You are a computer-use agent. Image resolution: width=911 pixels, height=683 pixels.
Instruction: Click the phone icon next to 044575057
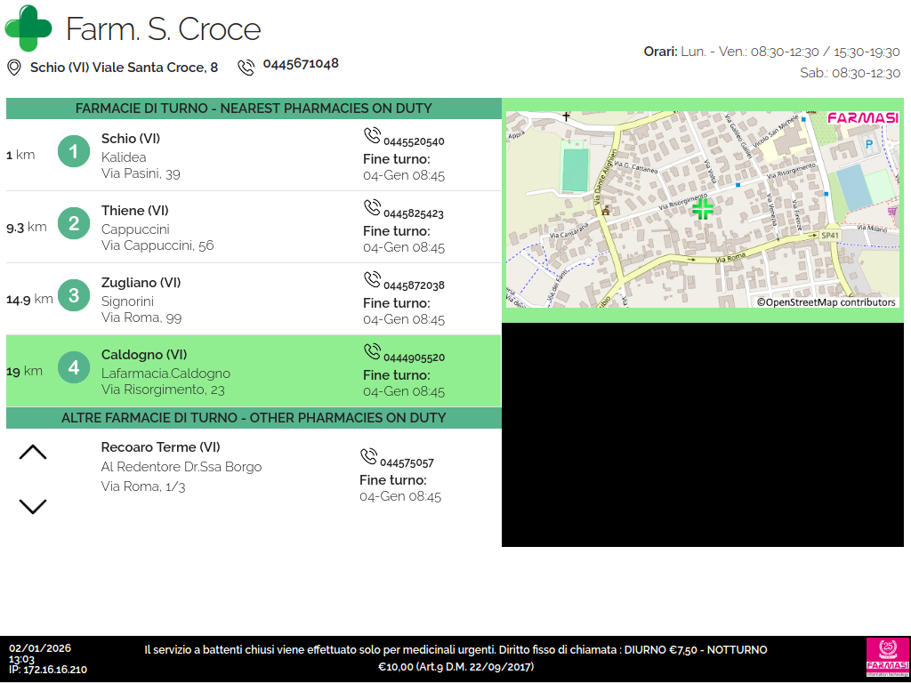click(x=368, y=457)
